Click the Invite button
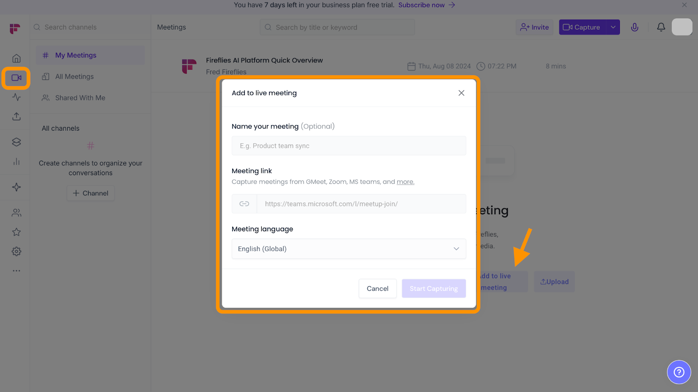Screen dimensions: 698x392 pos(534,27)
